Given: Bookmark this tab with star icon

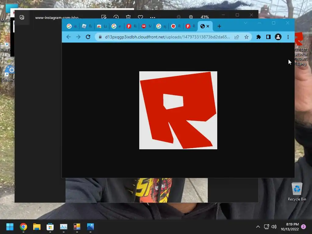Looking at the screenshot, I should pyautogui.click(x=246, y=37).
